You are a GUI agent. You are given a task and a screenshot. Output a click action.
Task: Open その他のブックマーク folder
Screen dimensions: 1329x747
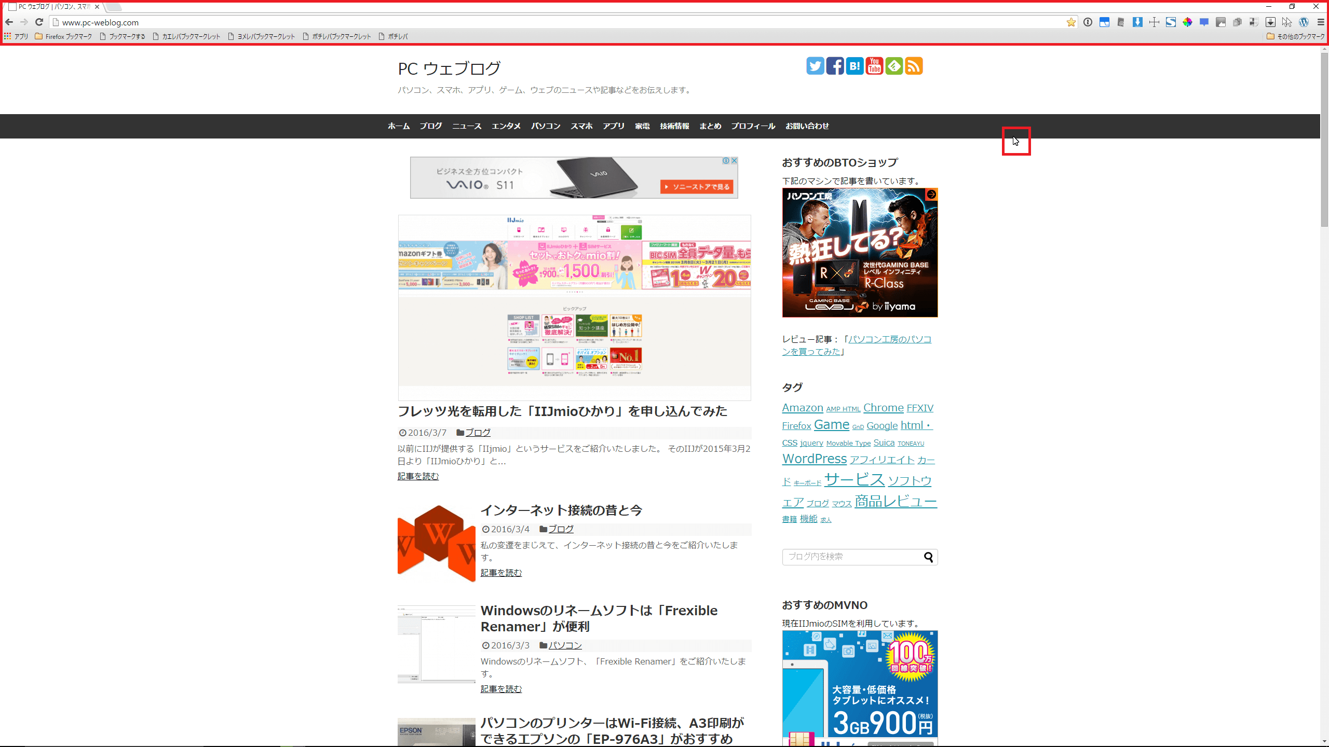pyautogui.click(x=1296, y=36)
